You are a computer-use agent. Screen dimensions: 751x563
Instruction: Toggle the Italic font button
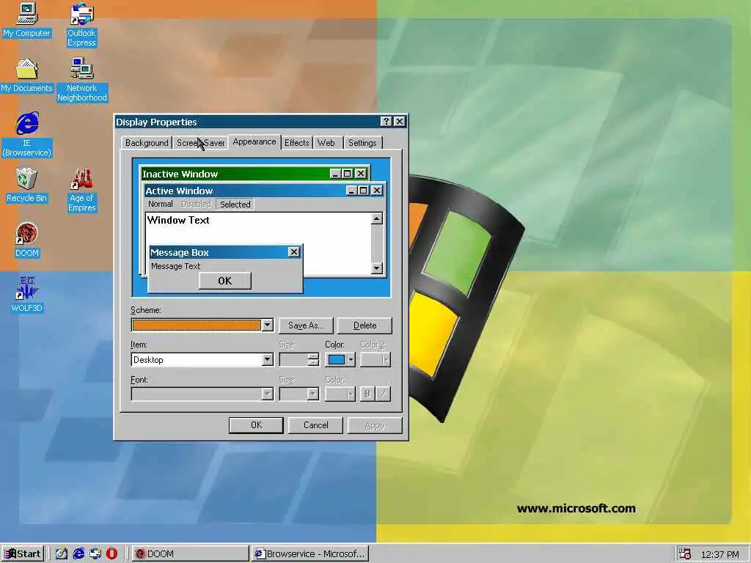[383, 394]
